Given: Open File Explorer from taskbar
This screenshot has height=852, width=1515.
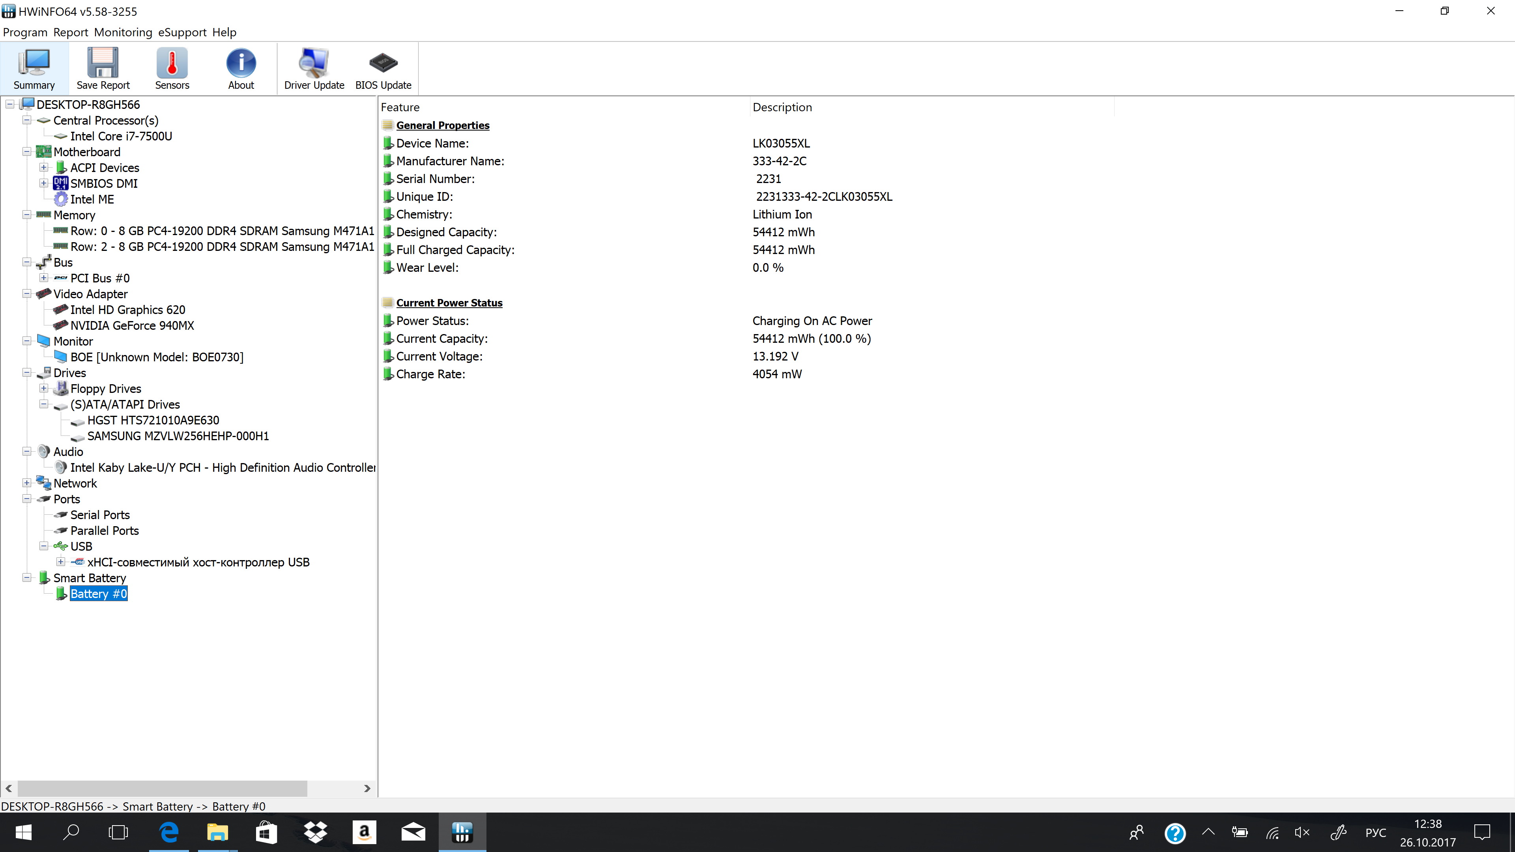Looking at the screenshot, I should [x=217, y=832].
